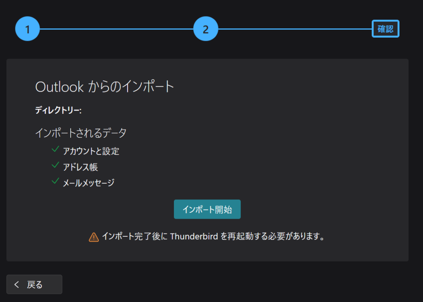Viewport: 423px width, 302px height.
Task: Click the アカウントと設定 item text
Action: pos(91,151)
